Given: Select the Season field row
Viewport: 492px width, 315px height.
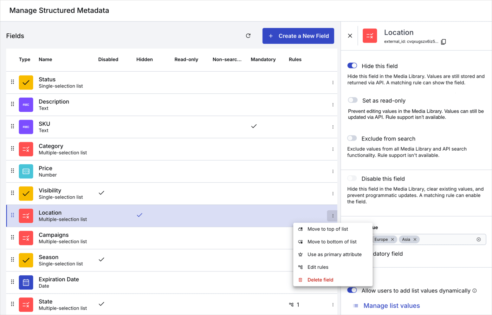Looking at the screenshot, I should [171, 260].
